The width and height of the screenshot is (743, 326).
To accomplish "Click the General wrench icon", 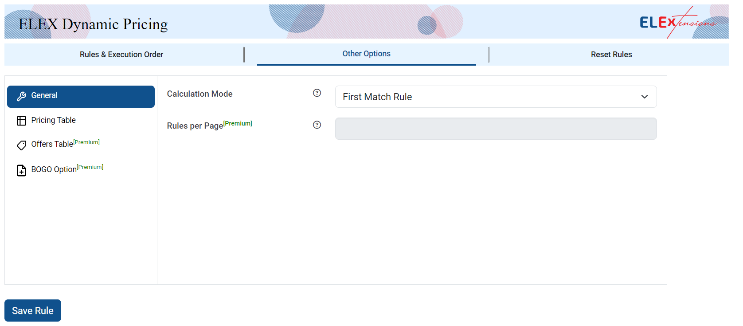I will tap(21, 97).
